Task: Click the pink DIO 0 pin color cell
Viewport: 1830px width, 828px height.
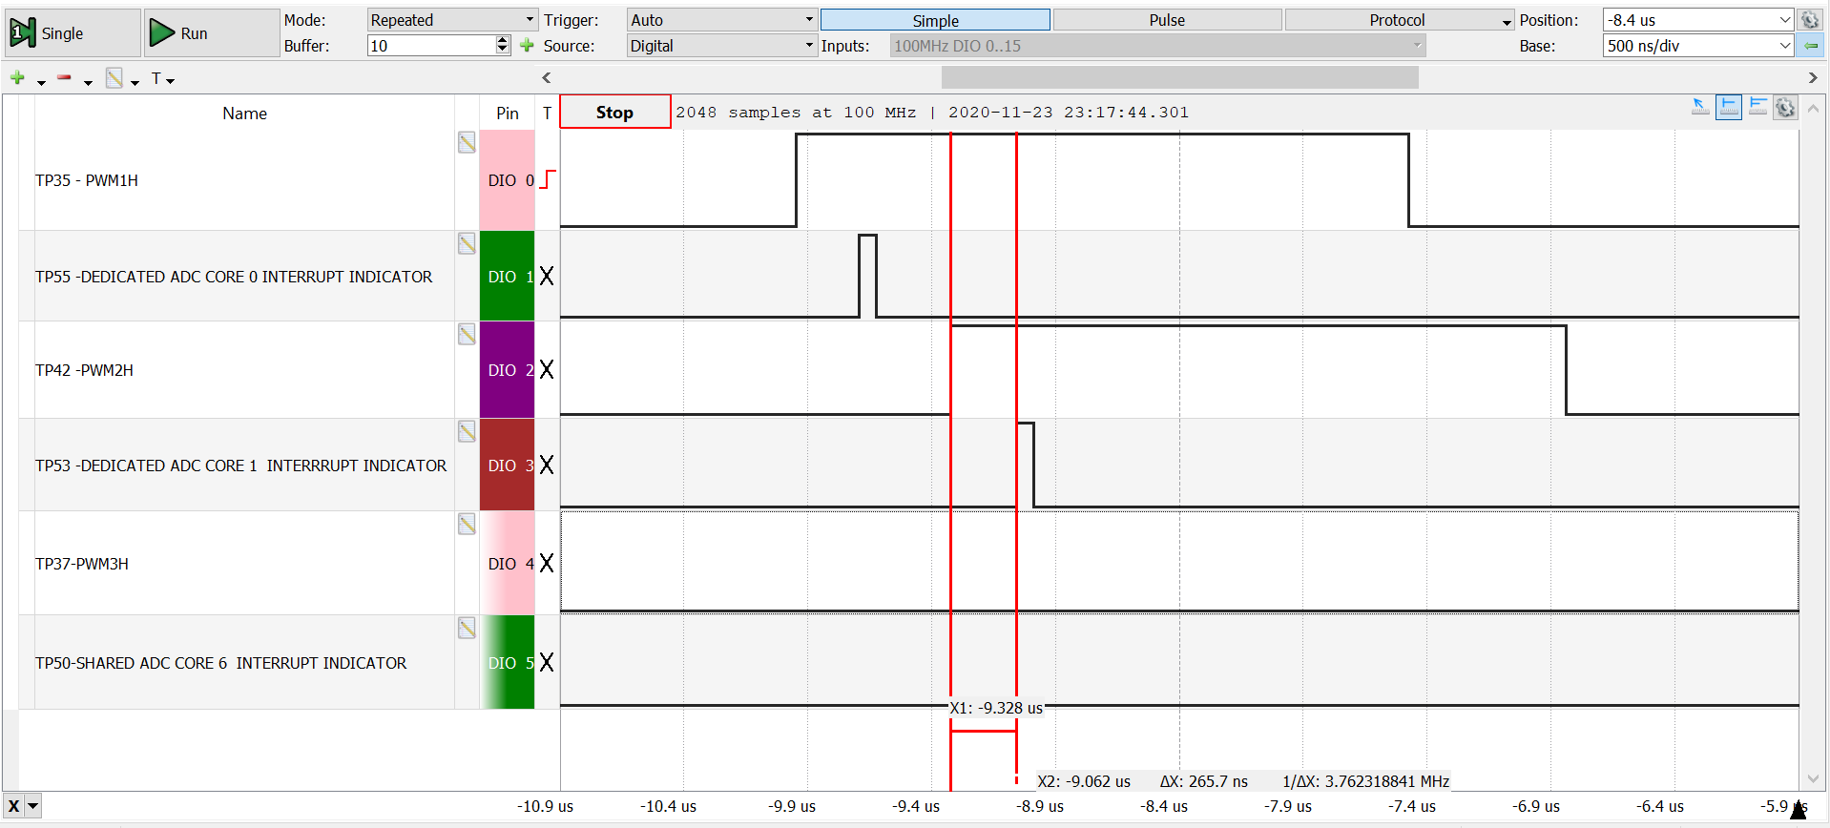Action: (507, 180)
